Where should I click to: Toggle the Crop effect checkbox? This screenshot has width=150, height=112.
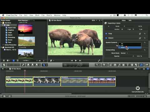click(x=106, y=34)
